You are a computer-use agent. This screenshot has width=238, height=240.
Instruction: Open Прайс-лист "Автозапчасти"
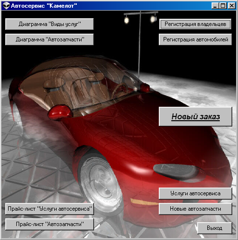(x=49, y=224)
